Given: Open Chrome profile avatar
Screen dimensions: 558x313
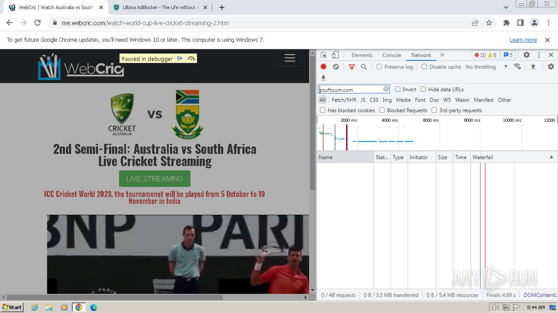Looking at the screenshot, I should (x=534, y=23).
